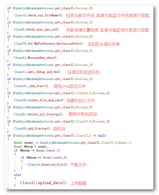
Task: Click the delete_all_Startup method call
Action: pyautogui.click(x=43, y=114)
